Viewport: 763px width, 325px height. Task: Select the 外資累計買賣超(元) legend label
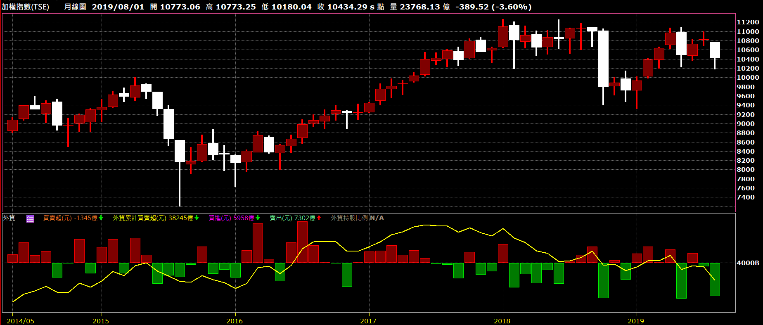(140, 218)
